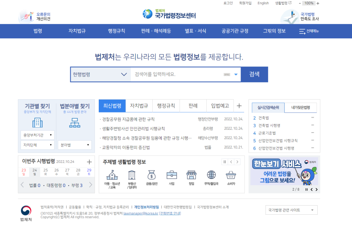Open the 중앙부처기관 dropdown
Viewport: 352px width, 233px height.
37,135
